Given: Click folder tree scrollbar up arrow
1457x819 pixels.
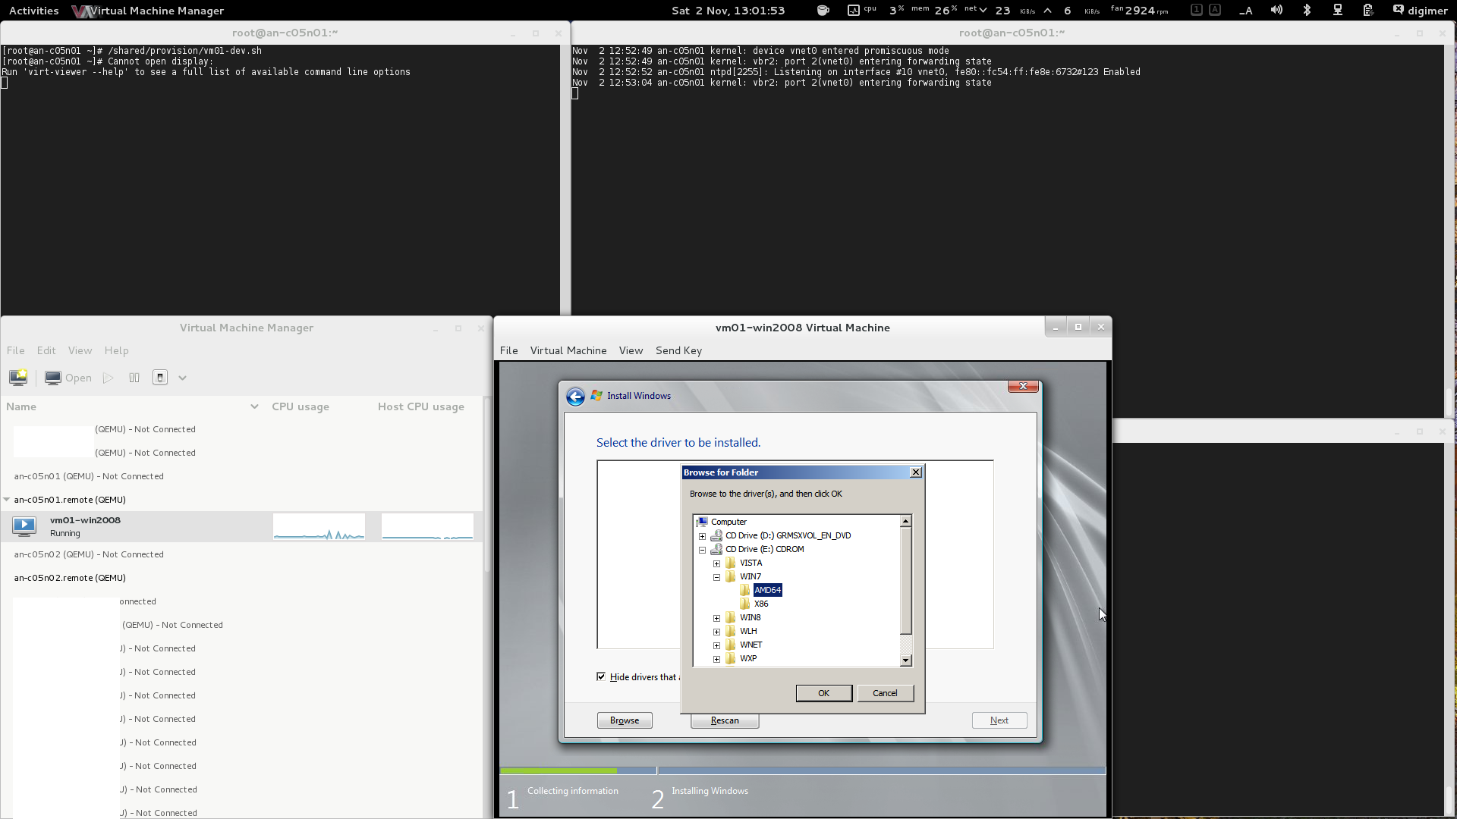Looking at the screenshot, I should click(905, 521).
